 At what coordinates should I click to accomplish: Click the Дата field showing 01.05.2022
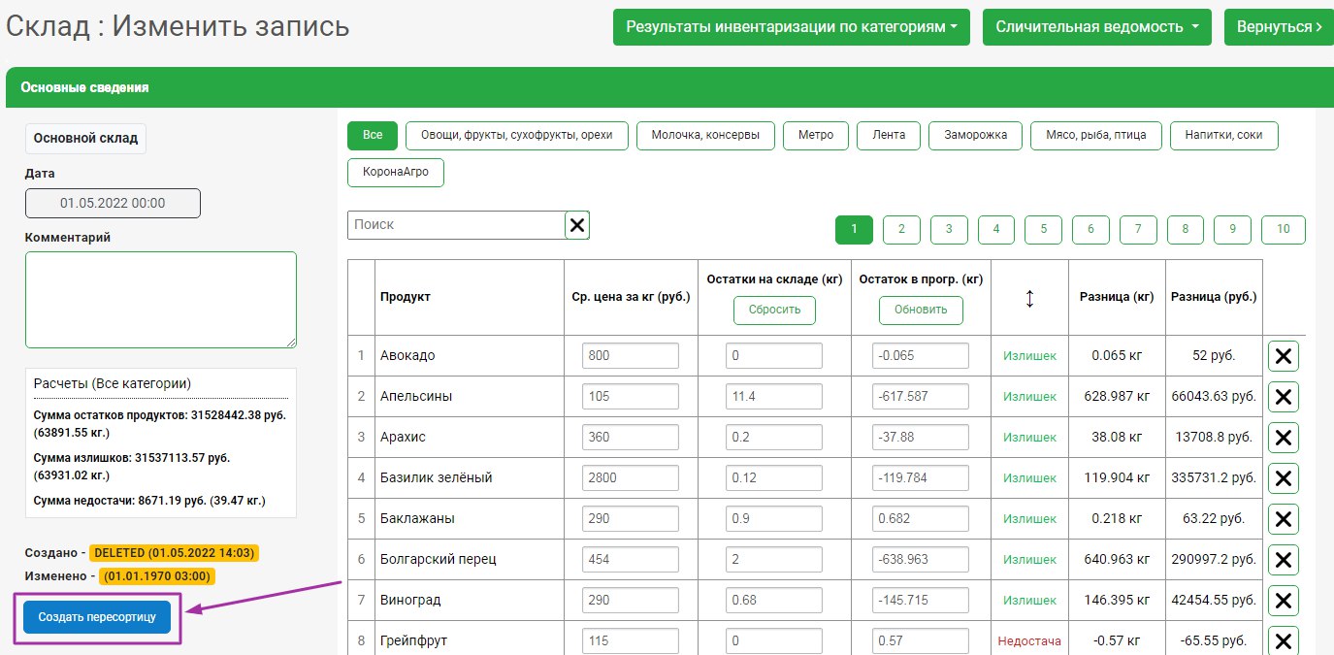coord(113,204)
